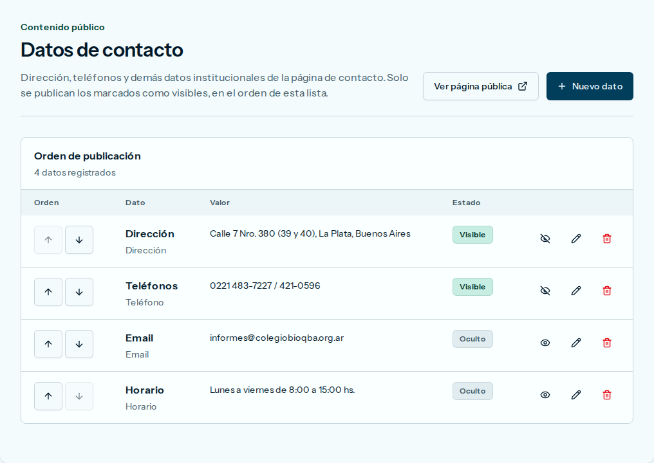The width and height of the screenshot is (654, 463).
Task: Show the Horario entry with eye icon
Action: [x=545, y=395]
